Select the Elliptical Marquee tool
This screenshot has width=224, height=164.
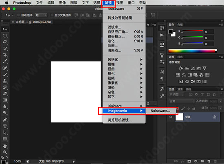(5, 35)
